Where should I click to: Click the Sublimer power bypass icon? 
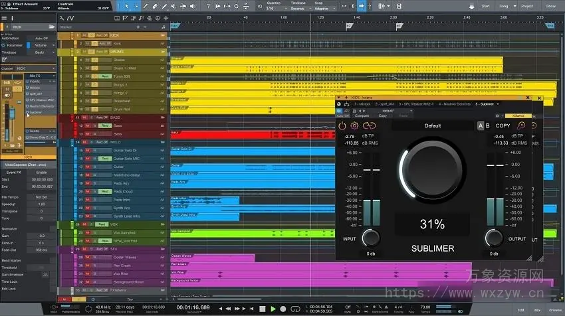(342, 125)
